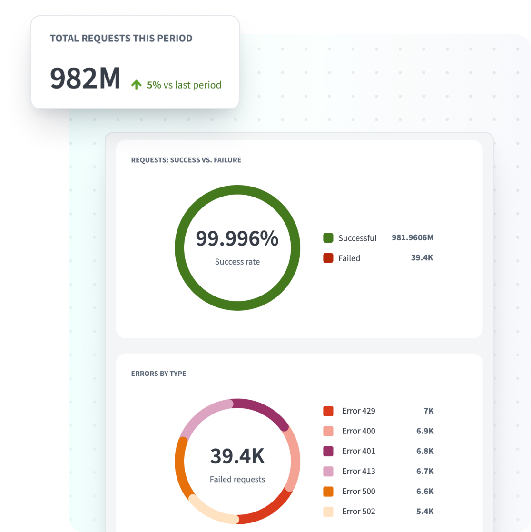Select the "6.8K" value for Error 401
The width and height of the screenshot is (531, 532).
(x=425, y=451)
